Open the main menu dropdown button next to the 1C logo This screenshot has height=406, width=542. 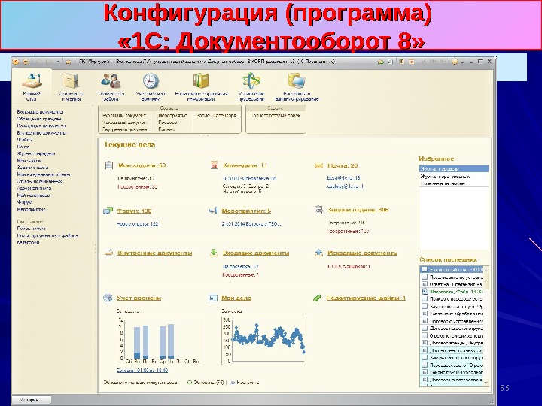[26, 62]
